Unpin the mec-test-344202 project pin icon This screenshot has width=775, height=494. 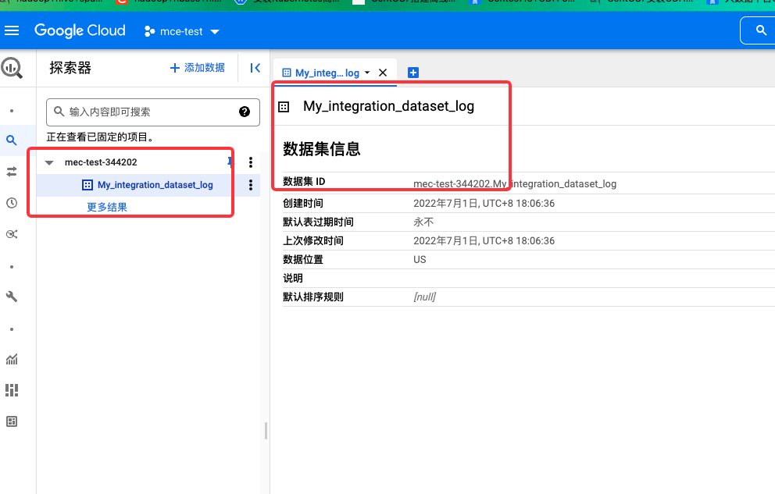(x=230, y=162)
